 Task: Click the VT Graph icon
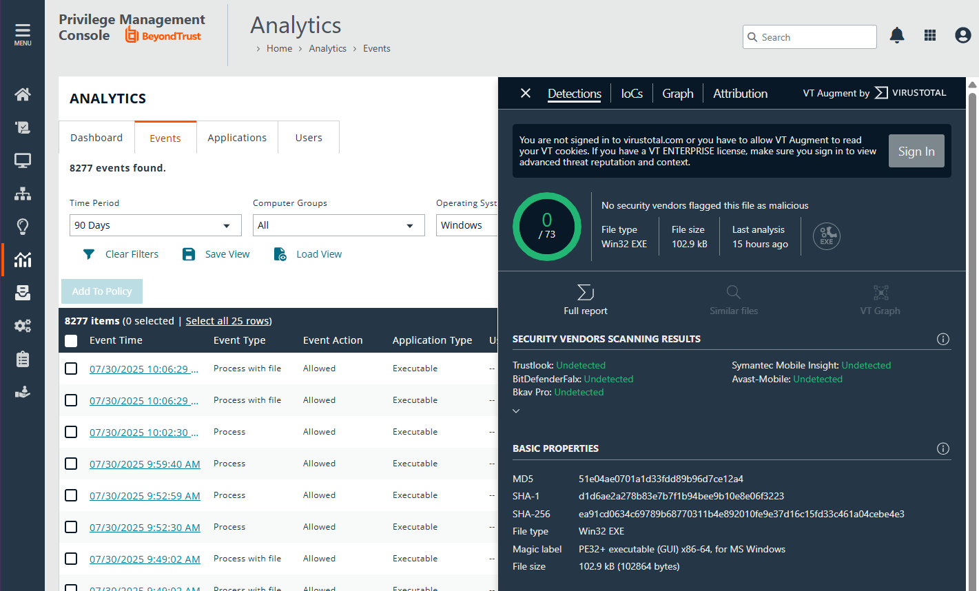[880, 292]
